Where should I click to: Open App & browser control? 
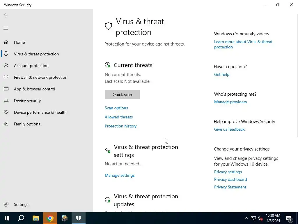point(34,89)
